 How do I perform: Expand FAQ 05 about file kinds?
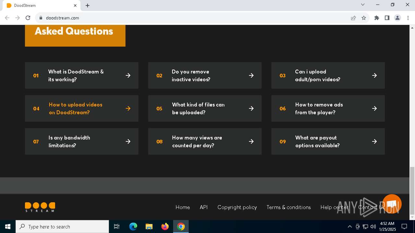tap(205, 108)
